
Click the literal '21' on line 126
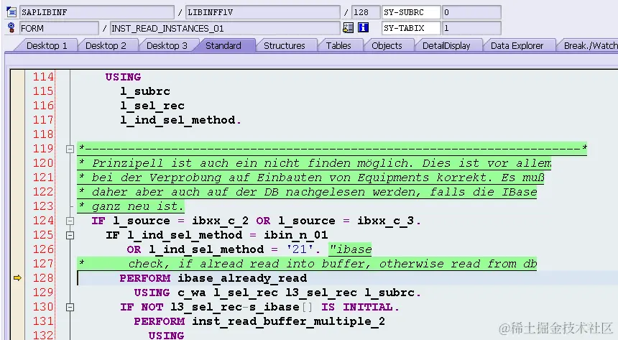(x=299, y=249)
